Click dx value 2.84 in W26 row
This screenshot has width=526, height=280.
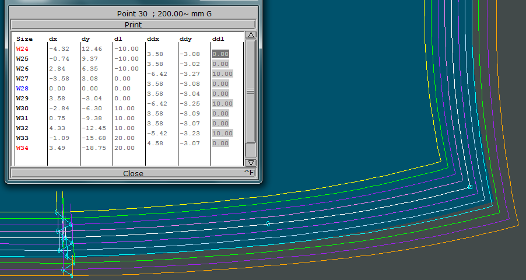coord(57,68)
